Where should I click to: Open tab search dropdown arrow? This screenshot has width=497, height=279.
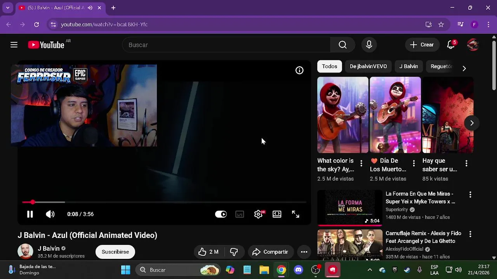(7, 8)
